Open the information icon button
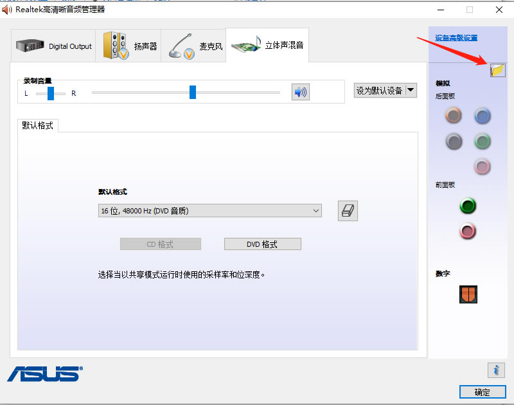The height and width of the screenshot is (405, 514). tap(495, 370)
